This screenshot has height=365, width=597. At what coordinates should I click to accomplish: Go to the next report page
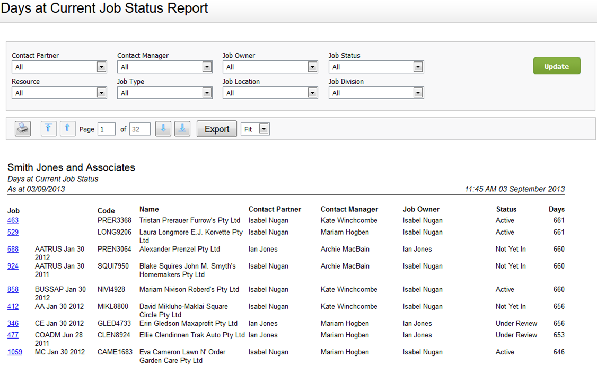(x=163, y=129)
